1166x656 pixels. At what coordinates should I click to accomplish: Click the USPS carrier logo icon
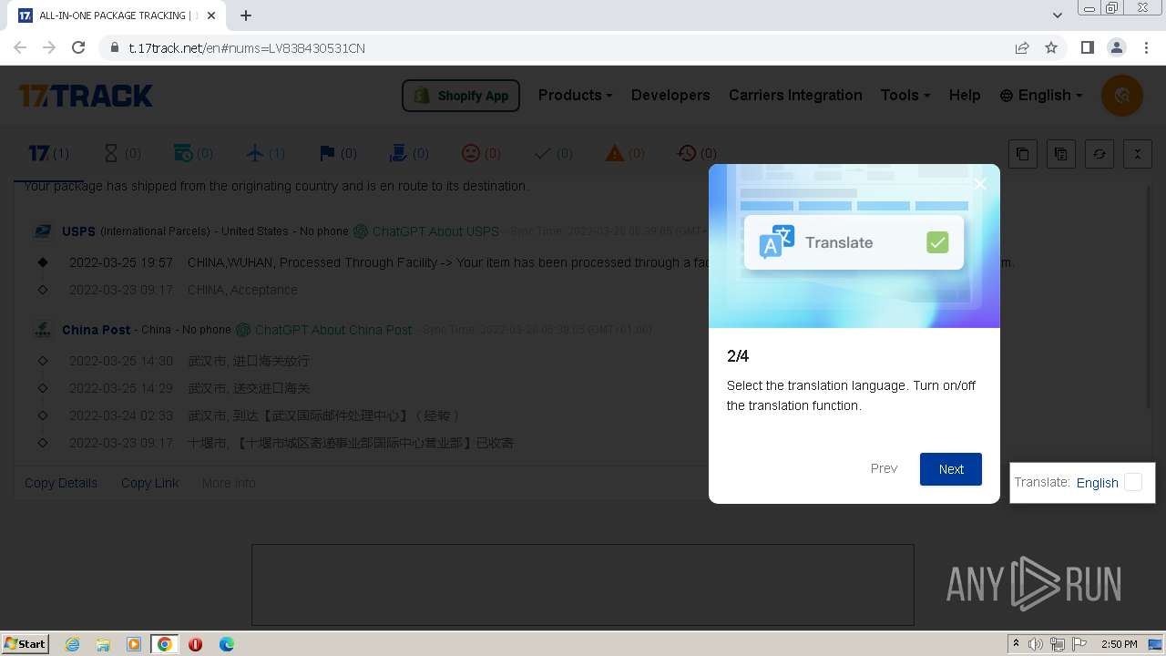pos(43,231)
